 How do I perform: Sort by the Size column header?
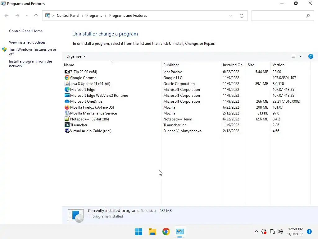(x=258, y=65)
